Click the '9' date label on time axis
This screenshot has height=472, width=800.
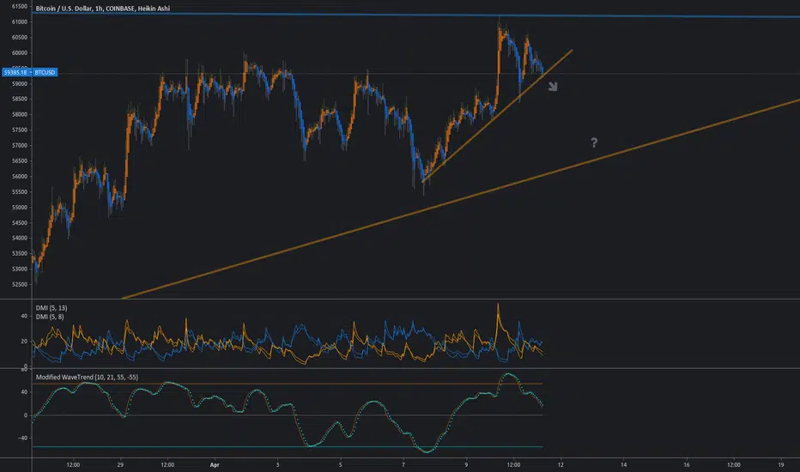coord(466,465)
